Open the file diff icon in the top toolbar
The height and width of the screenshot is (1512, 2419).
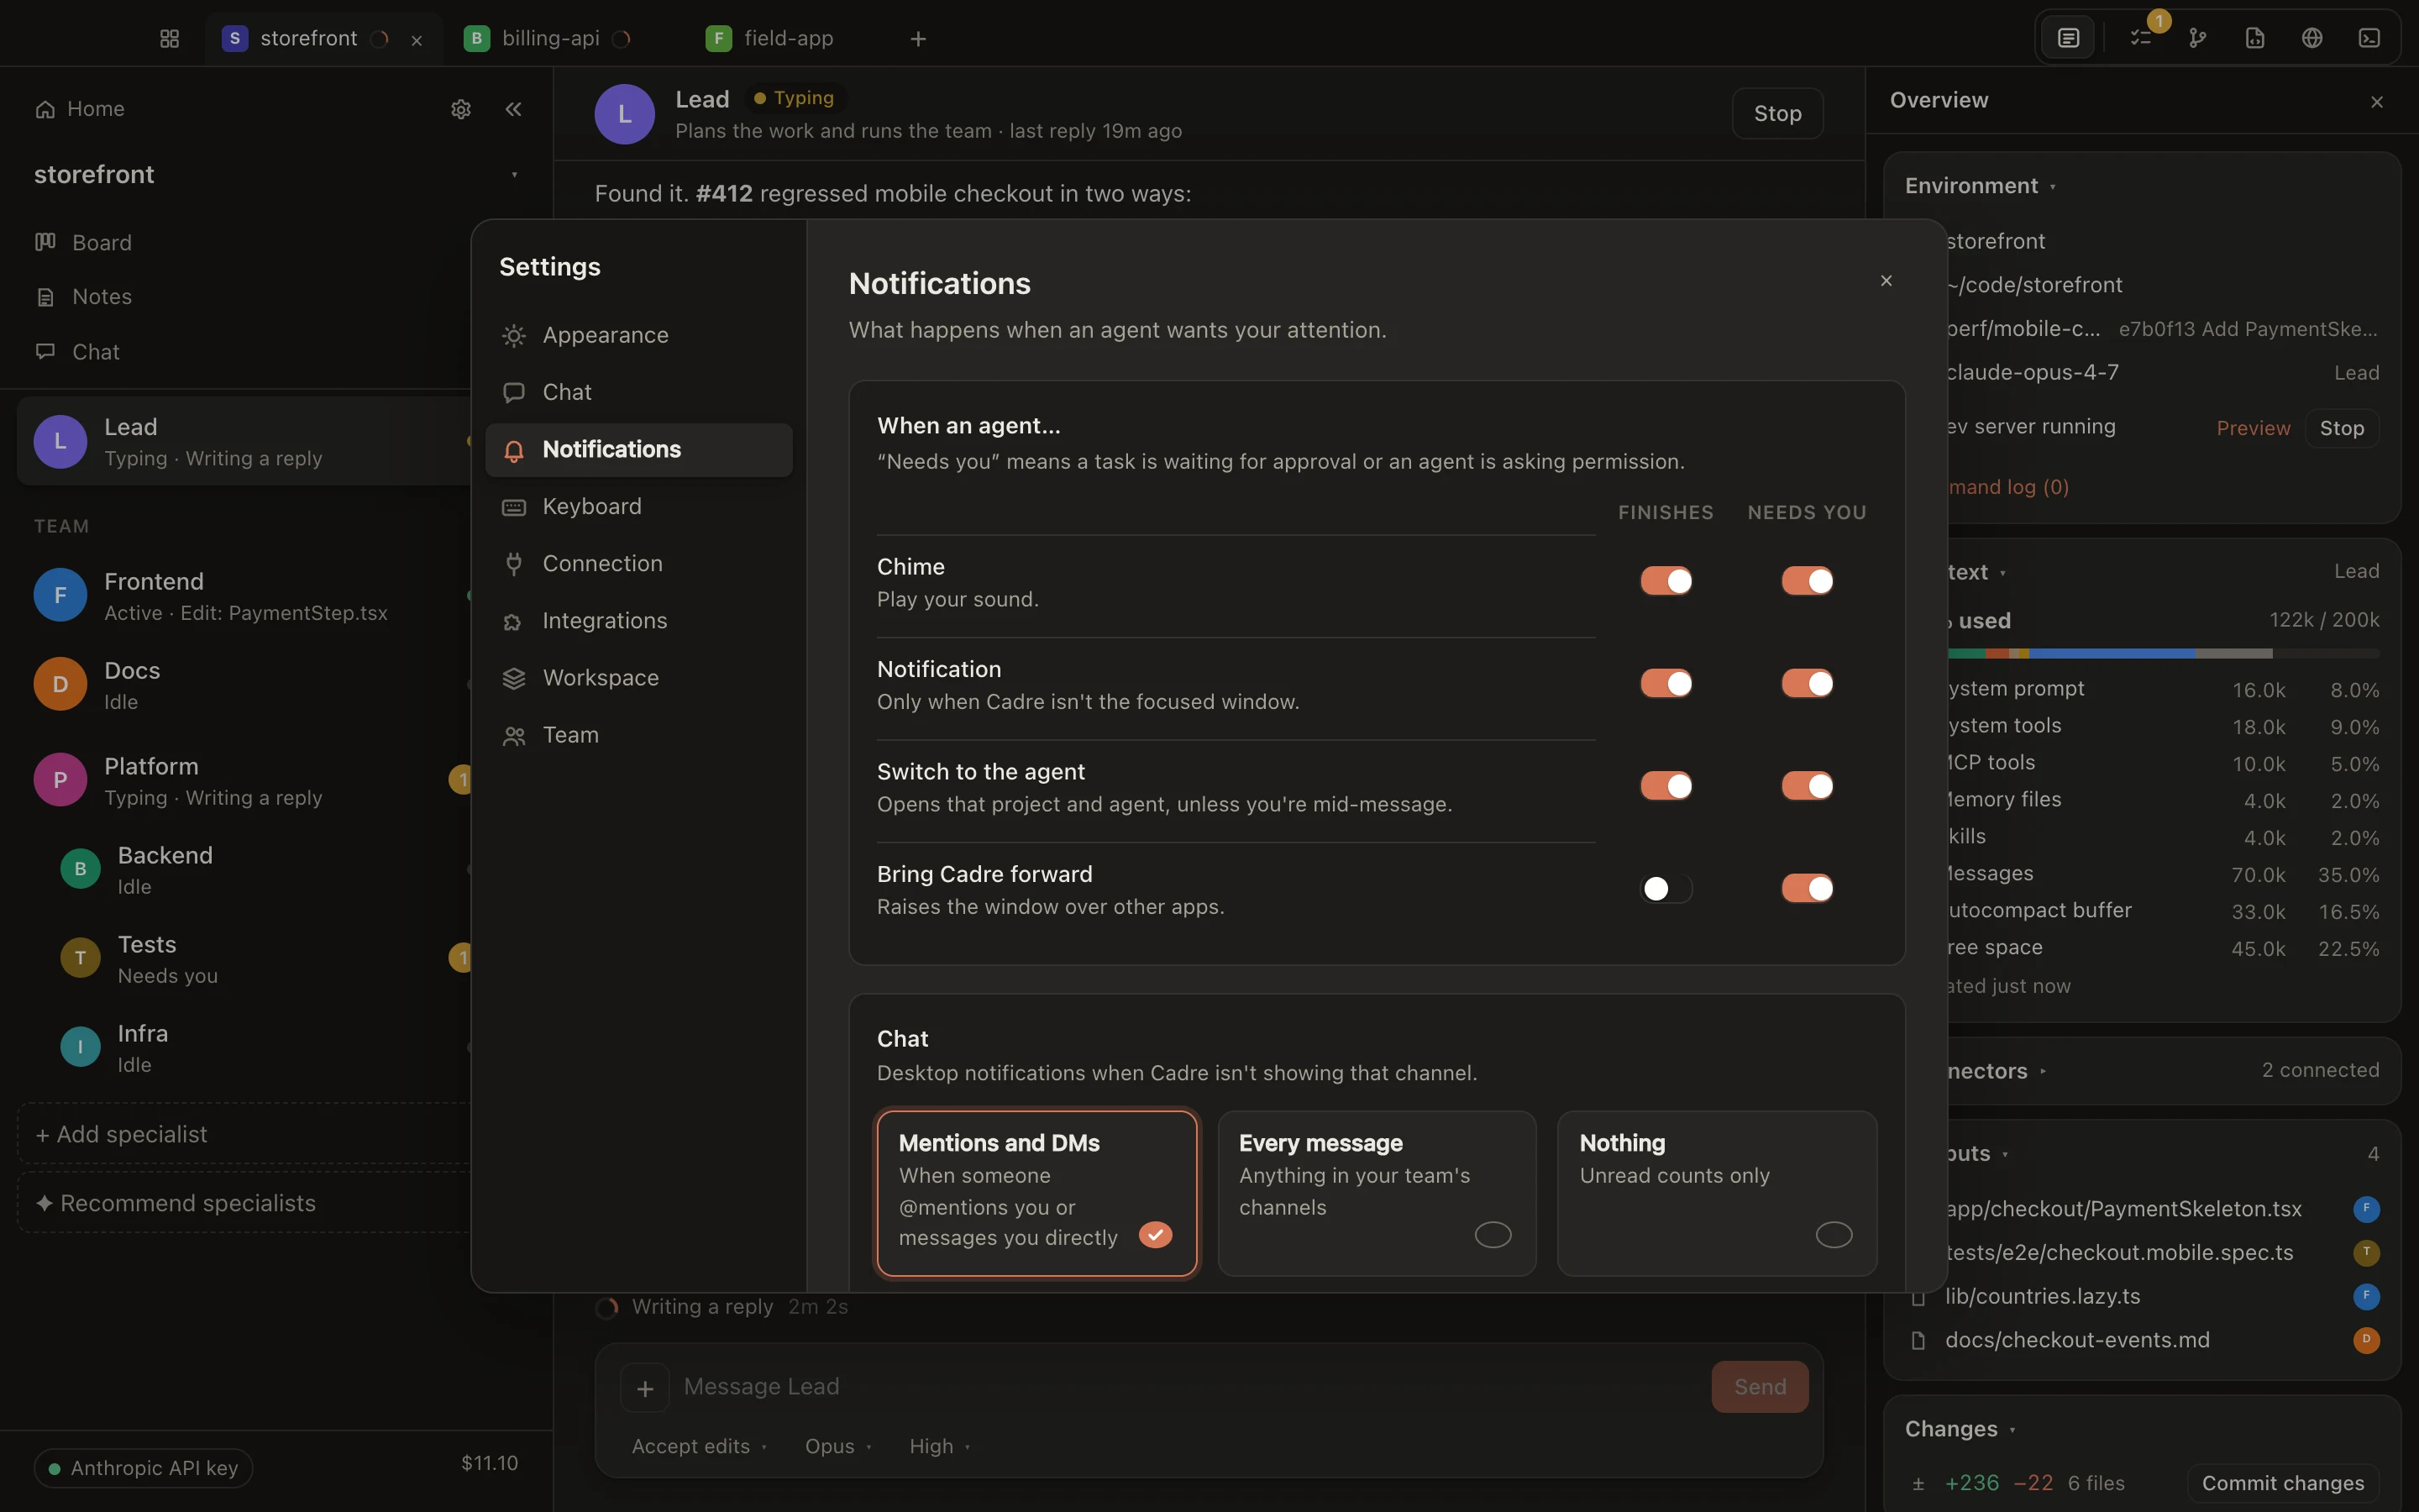point(2255,38)
